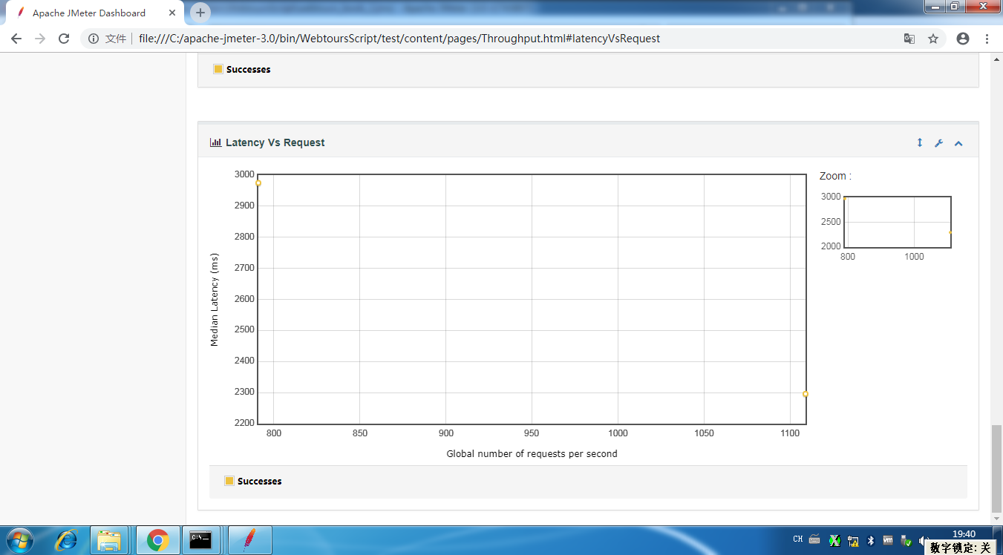
Task: Open a new browser tab
Action: pos(200,13)
